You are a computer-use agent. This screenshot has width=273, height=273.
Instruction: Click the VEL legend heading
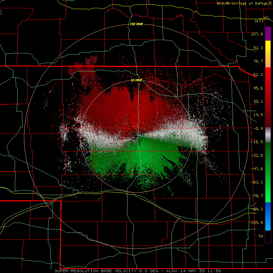click(x=266, y=18)
